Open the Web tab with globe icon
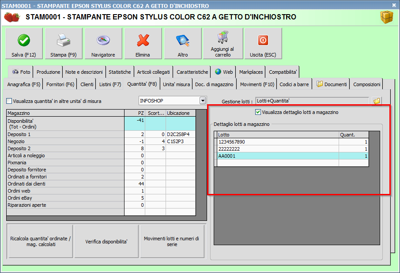400x273 pixels. [224, 72]
